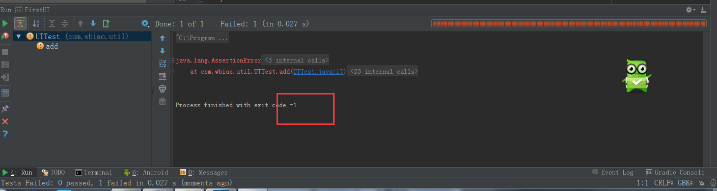This screenshot has width=717, height=191.
Task: Open the UTTest.java:17 link
Action: coord(318,72)
